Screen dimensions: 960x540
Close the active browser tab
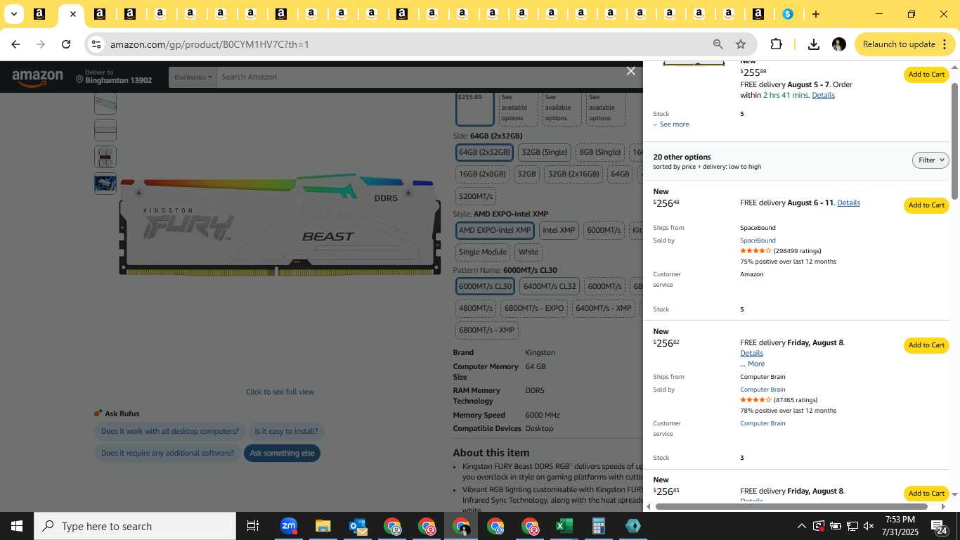click(x=72, y=14)
